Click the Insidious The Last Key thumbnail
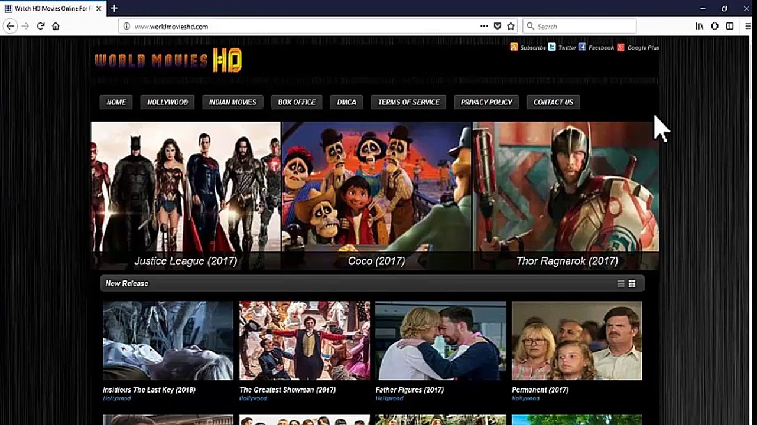757x425 pixels. (168, 341)
